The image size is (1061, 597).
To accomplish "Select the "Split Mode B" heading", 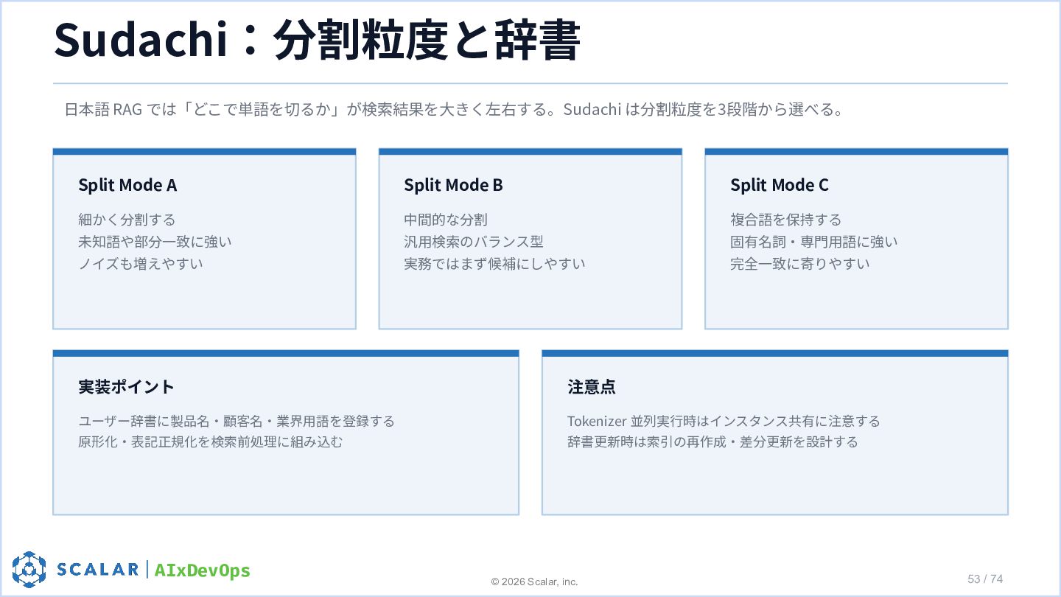I will (x=453, y=185).
